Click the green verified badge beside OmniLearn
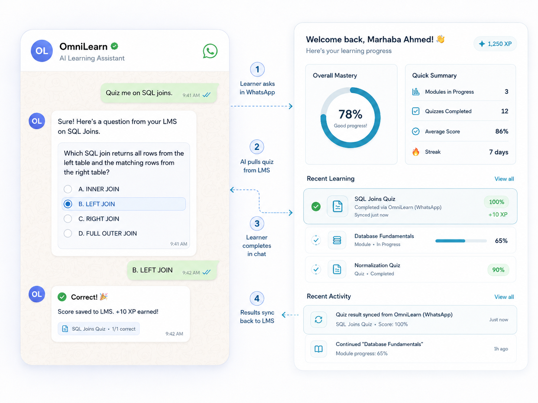This screenshot has width=538, height=403. (114, 46)
